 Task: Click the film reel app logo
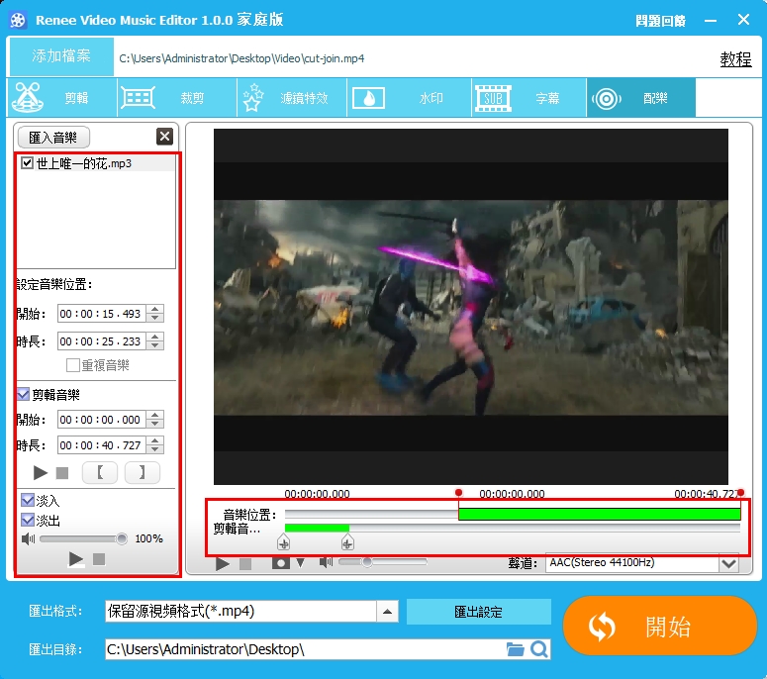(18, 20)
